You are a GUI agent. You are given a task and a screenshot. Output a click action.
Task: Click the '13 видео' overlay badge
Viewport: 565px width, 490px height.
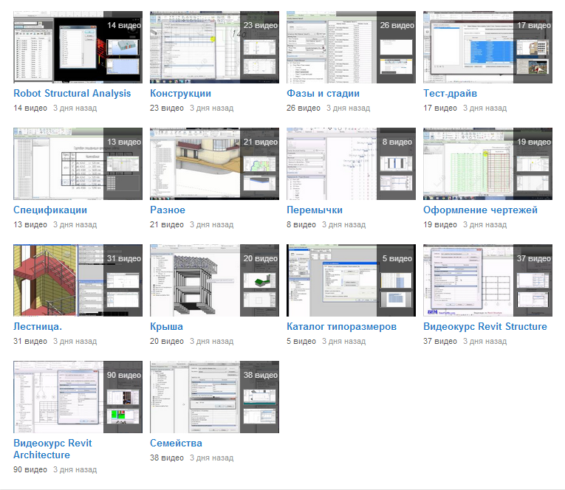(x=124, y=142)
